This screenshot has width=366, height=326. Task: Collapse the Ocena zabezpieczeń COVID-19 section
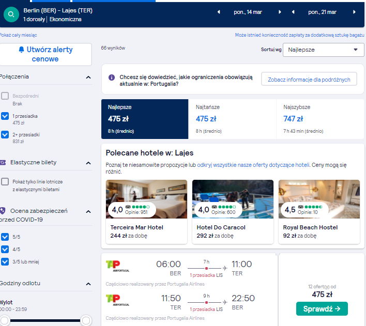tap(88, 212)
